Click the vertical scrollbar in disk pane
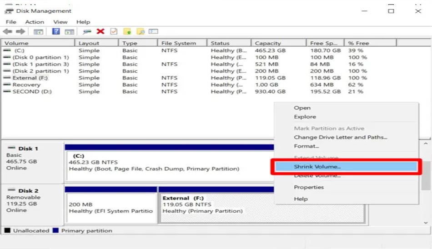This screenshot has height=249, width=432. pyautogui.click(x=426, y=182)
